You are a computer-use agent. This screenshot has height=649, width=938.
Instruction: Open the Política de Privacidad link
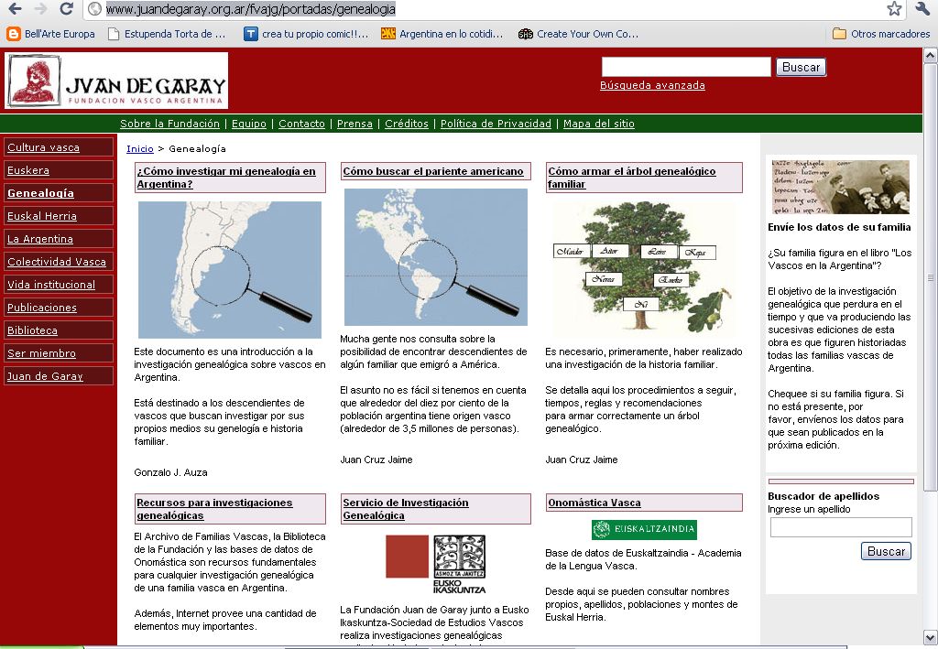tap(496, 124)
